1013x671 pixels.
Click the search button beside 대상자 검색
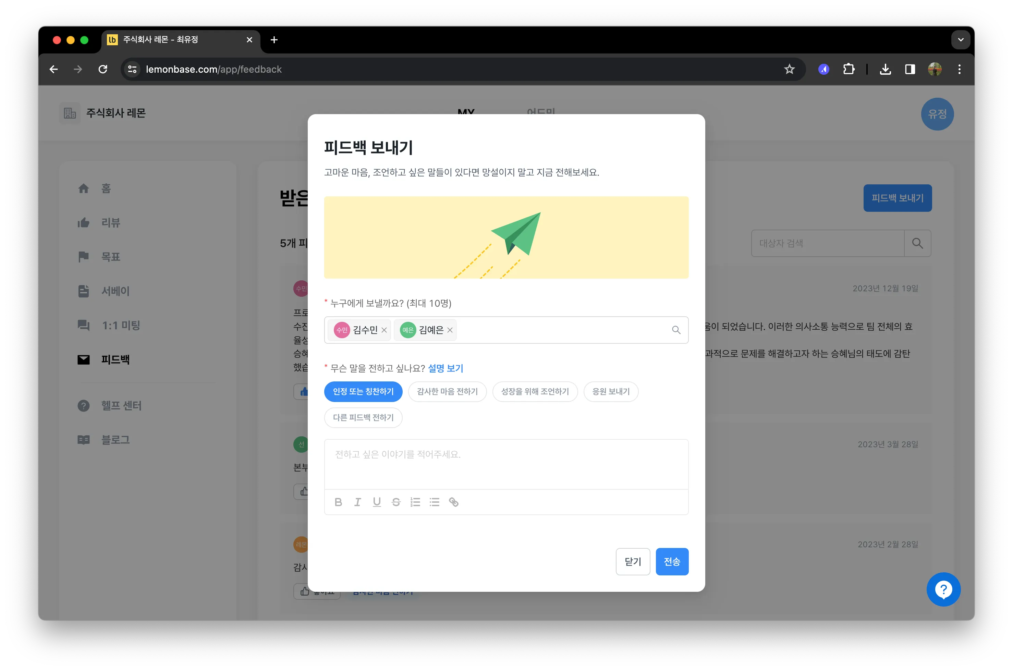pyautogui.click(x=917, y=243)
